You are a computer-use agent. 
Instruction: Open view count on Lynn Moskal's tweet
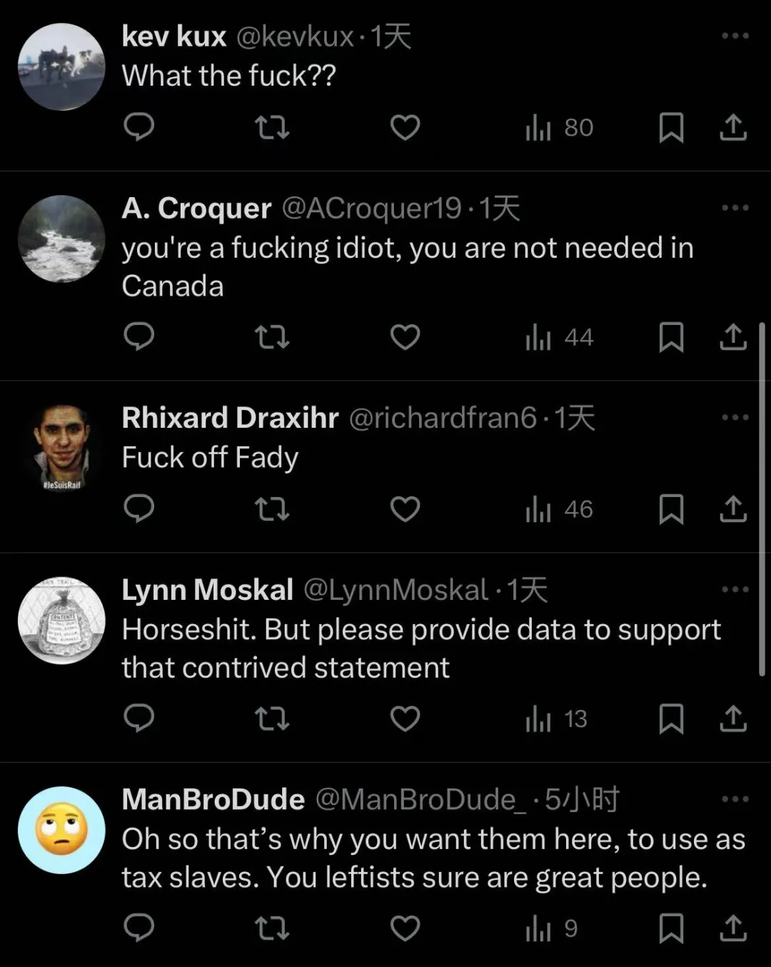pyautogui.click(x=556, y=718)
